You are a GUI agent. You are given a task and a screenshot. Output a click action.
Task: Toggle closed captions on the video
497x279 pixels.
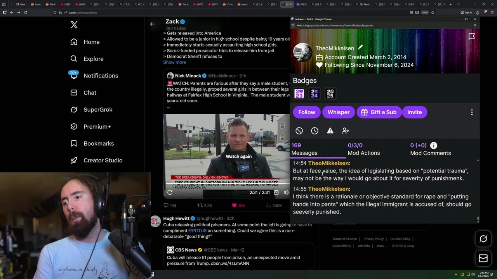(x=276, y=192)
